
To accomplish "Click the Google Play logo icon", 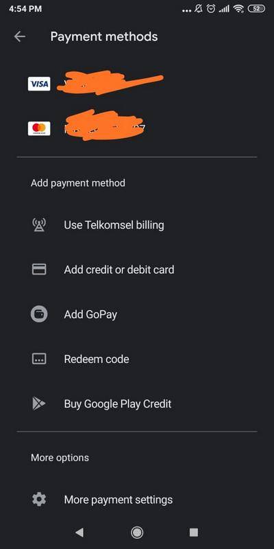I will [39, 404].
